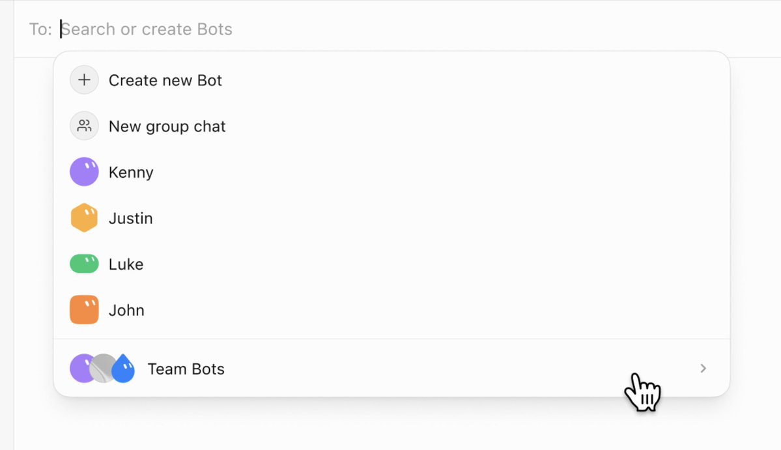Select Justin's yellow hexagon avatar
Viewport: 781px width, 450px height.
(84, 218)
